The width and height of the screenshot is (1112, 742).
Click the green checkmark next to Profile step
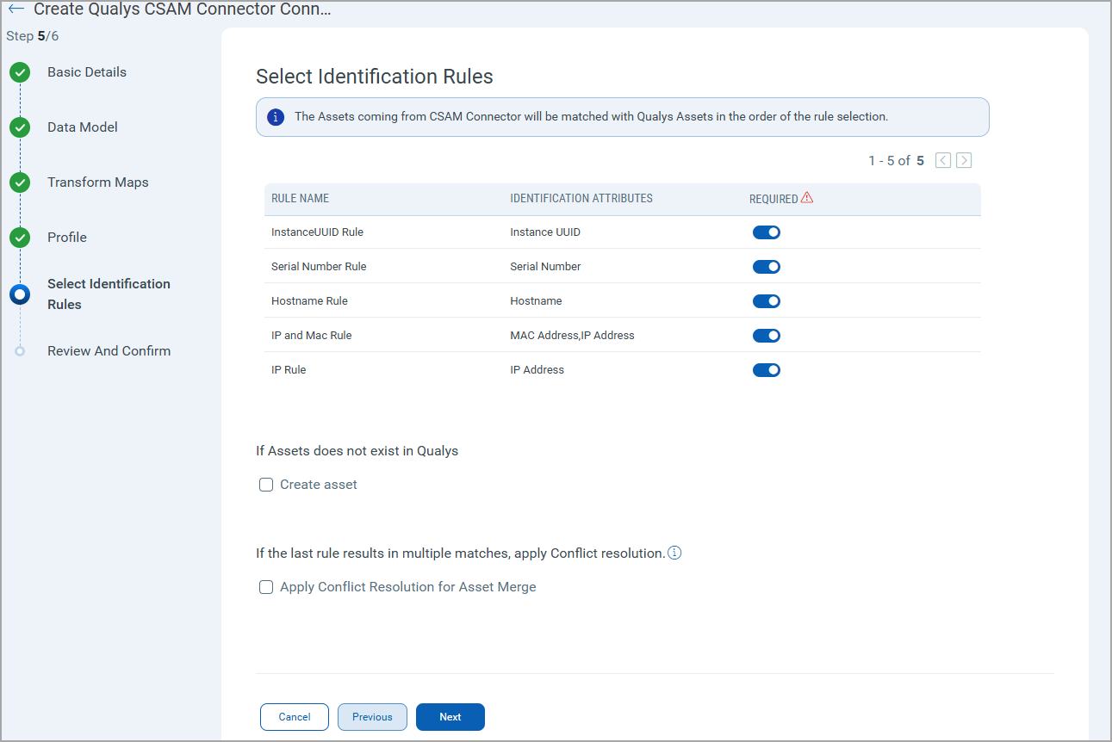tap(20, 238)
